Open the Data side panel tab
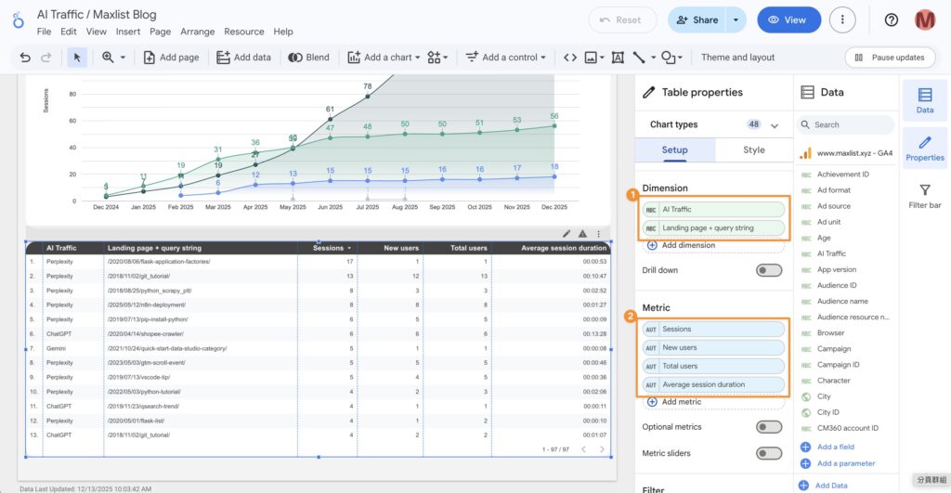 click(925, 100)
